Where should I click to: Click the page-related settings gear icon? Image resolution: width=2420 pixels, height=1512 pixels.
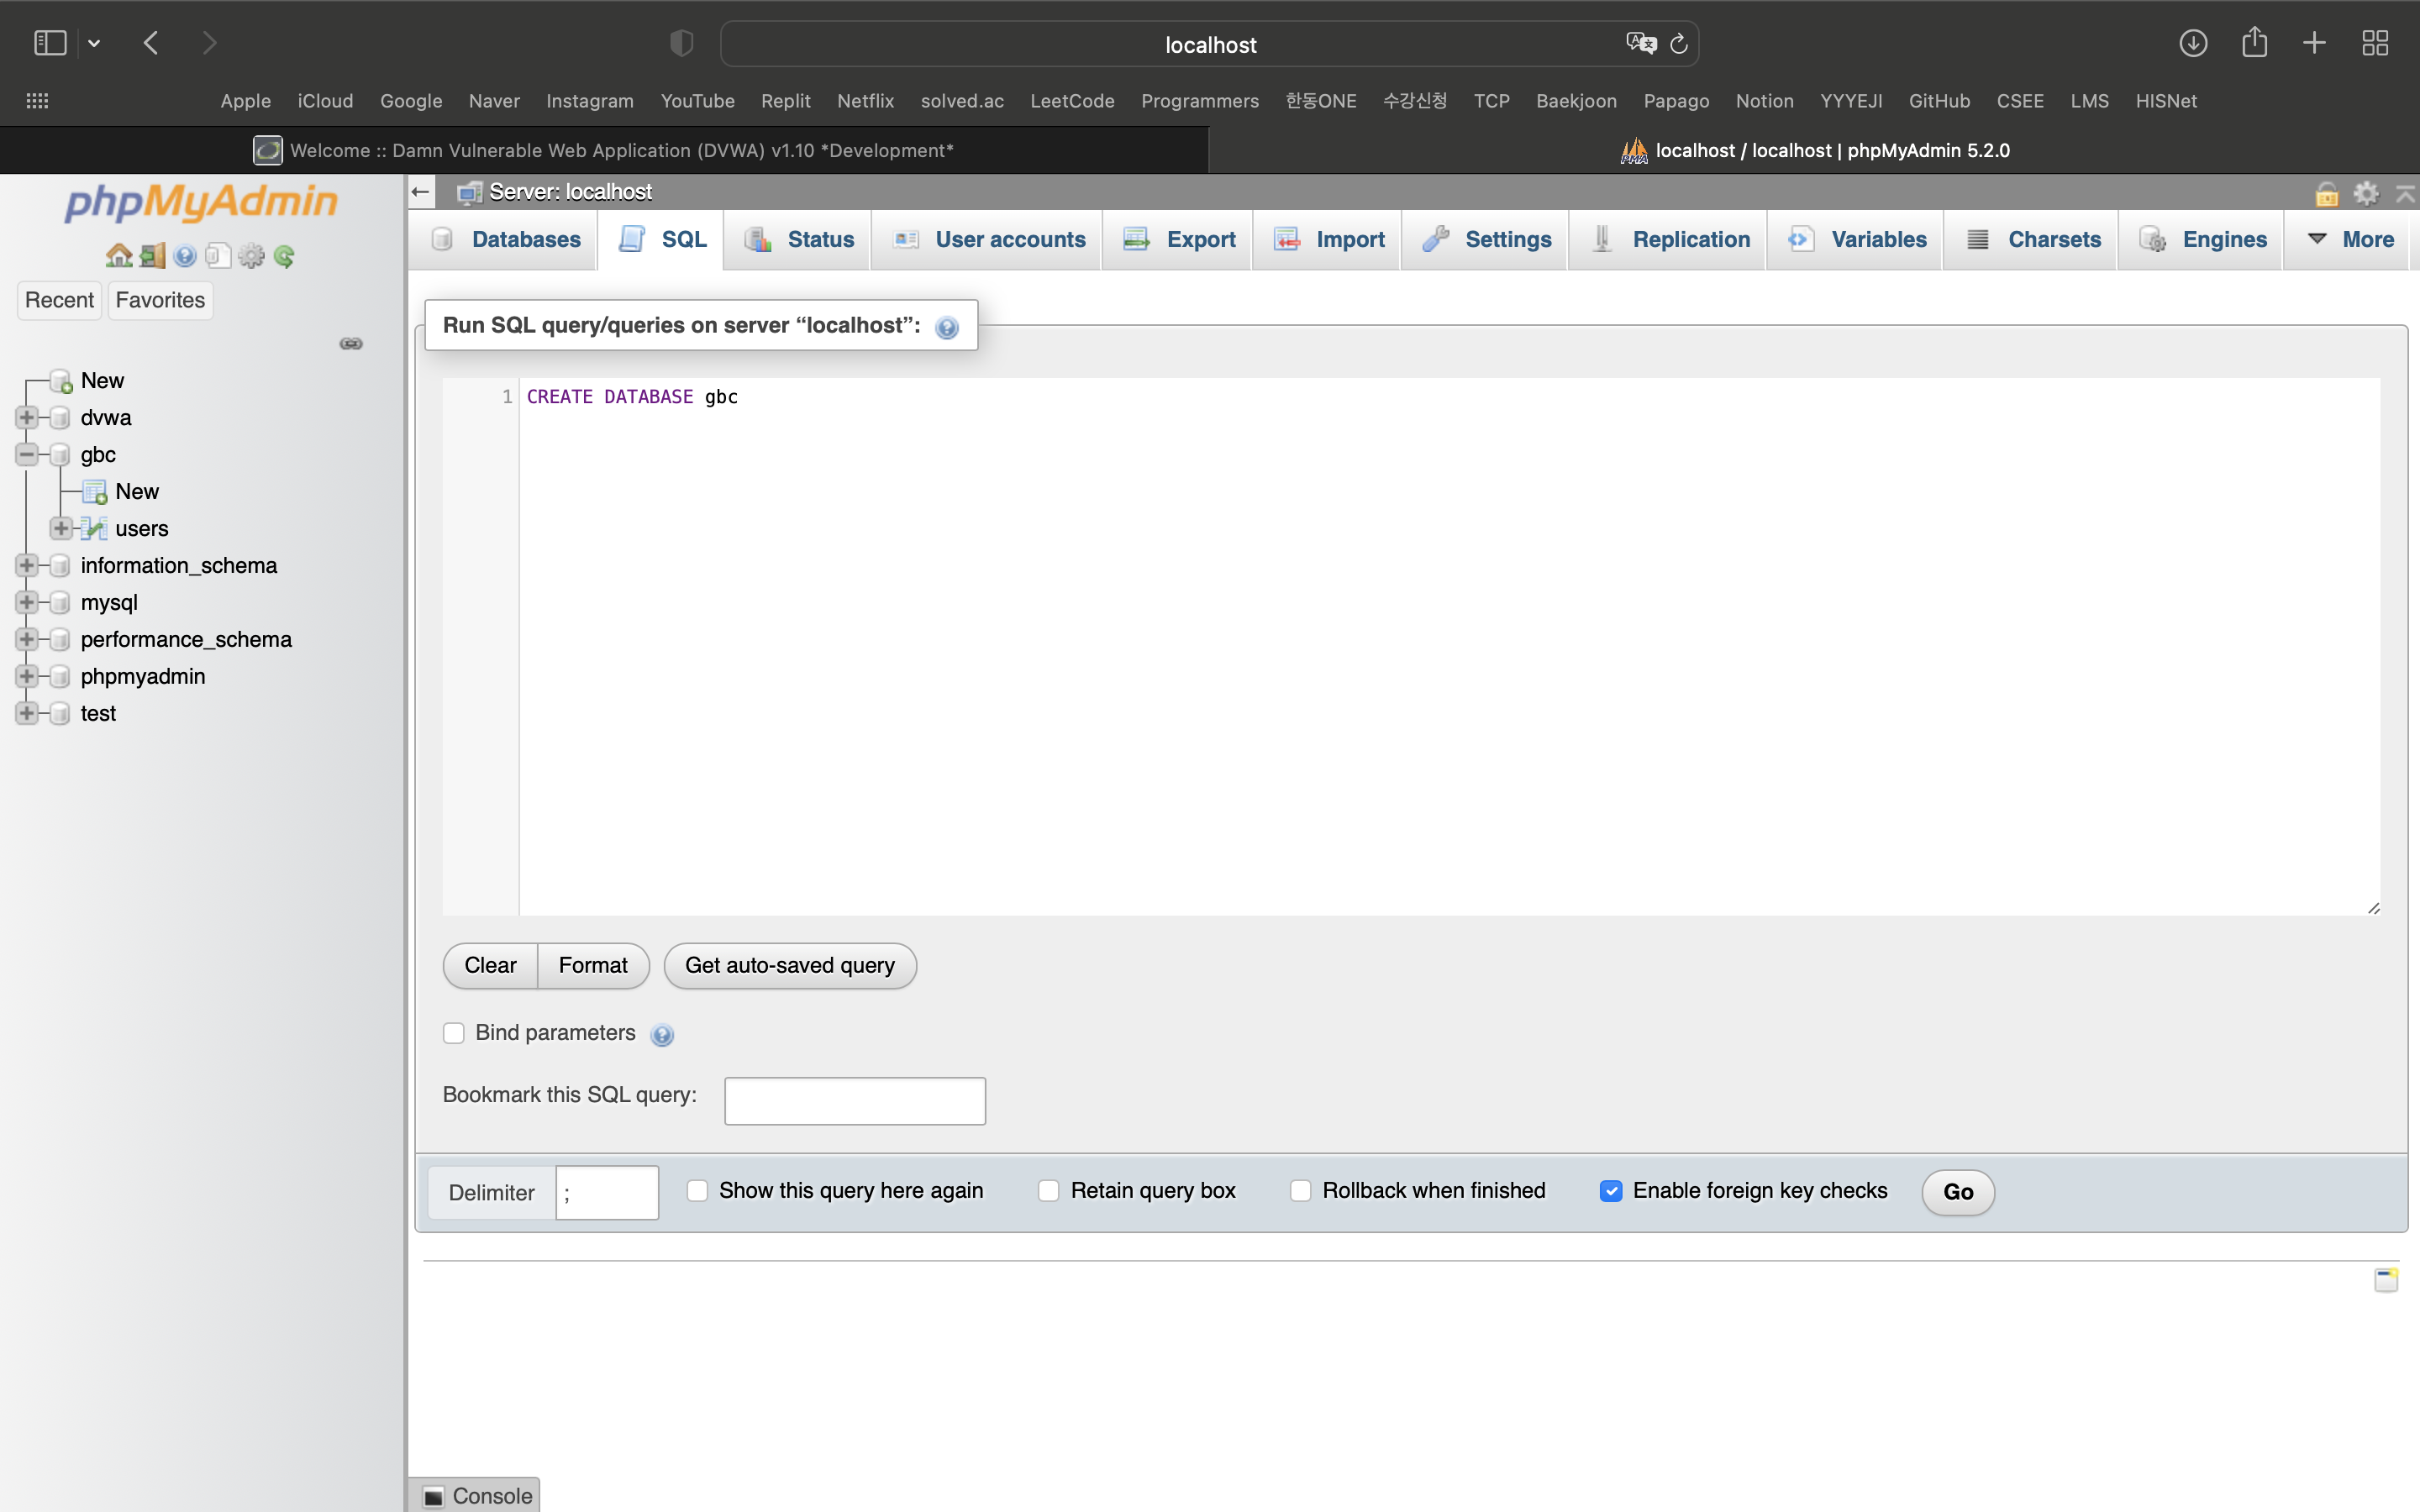2366,193
